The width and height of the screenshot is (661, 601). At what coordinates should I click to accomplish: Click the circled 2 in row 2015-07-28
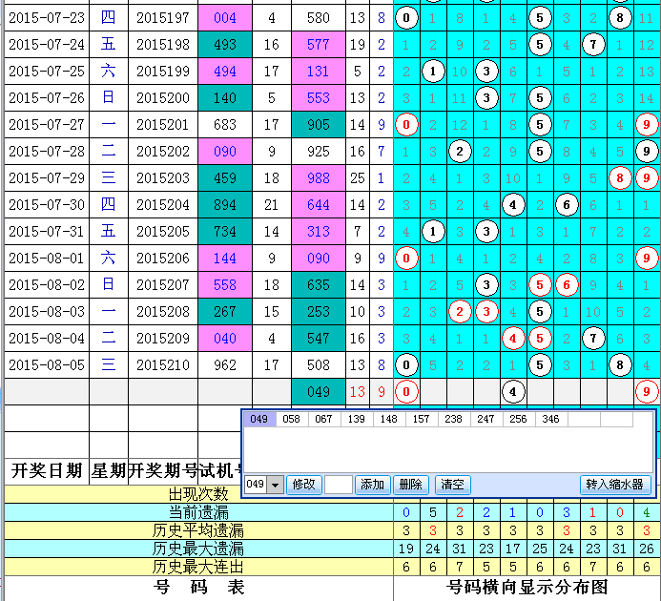[x=460, y=152]
